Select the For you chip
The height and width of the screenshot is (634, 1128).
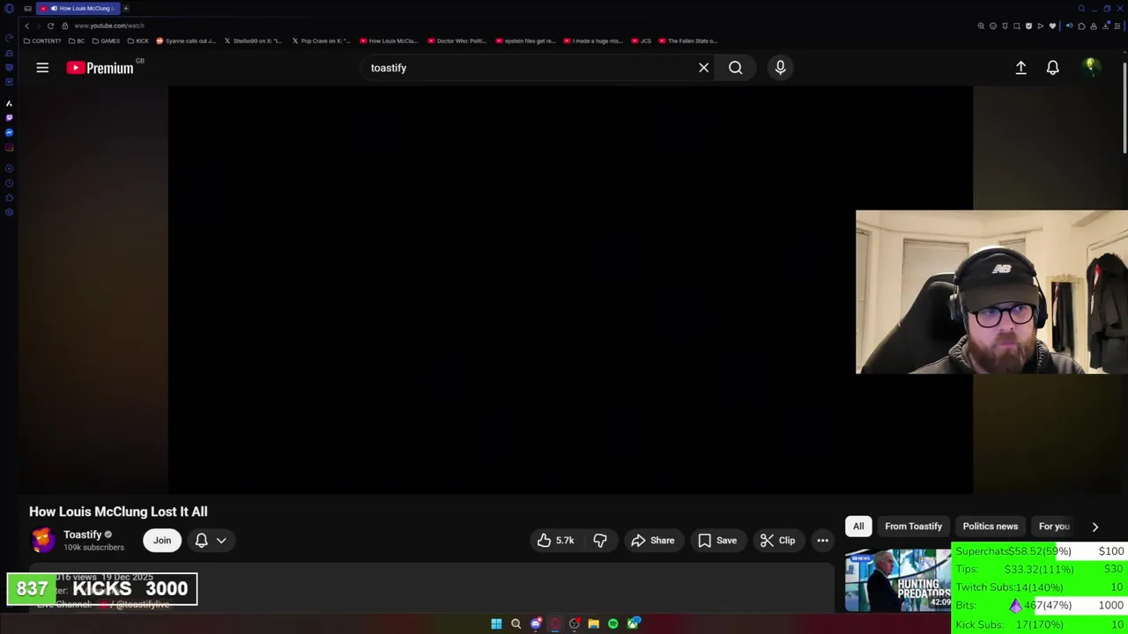[1054, 527]
